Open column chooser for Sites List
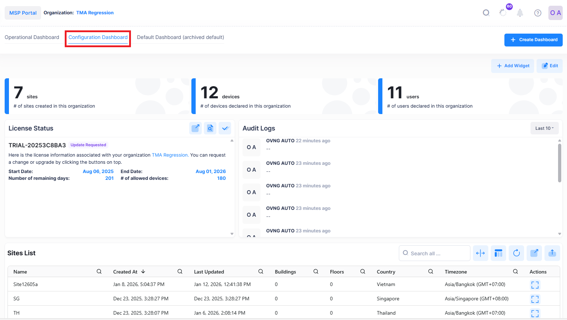 coord(498,253)
